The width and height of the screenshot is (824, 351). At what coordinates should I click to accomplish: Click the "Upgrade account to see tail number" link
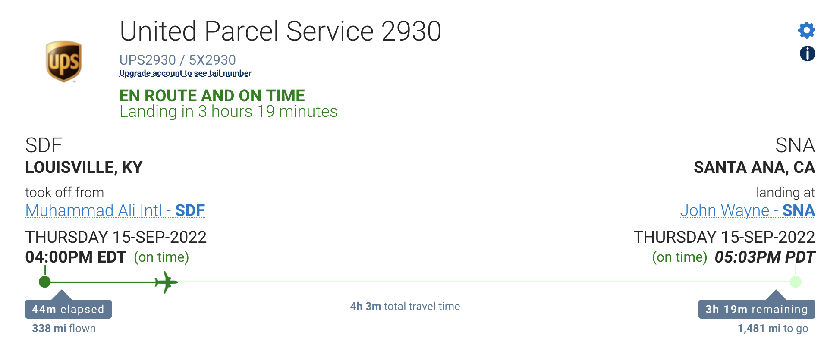[x=185, y=73]
